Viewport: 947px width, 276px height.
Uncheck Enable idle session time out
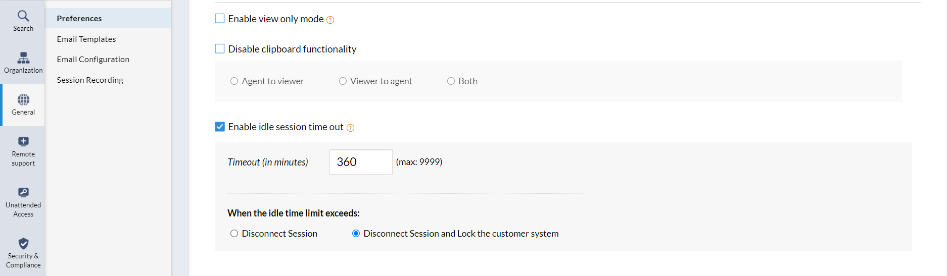[220, 127]
